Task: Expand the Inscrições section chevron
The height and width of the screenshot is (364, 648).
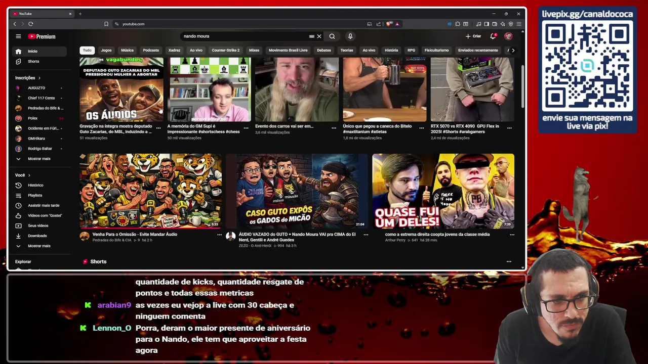Action: click(39, 78)
